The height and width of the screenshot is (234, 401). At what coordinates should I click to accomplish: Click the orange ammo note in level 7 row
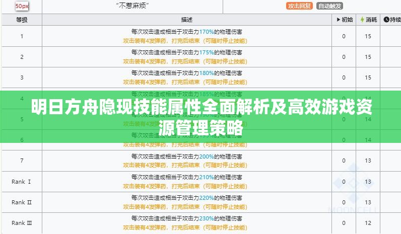(185, 165)
